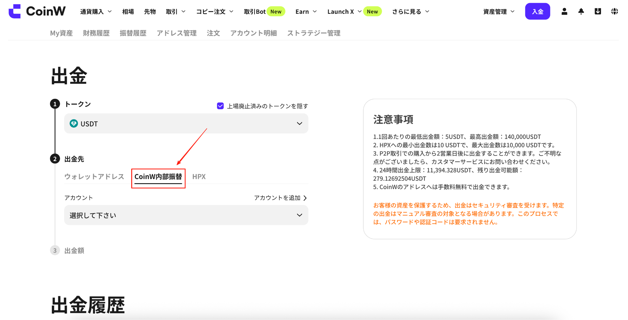Click the 入金 deposit button
This screenshot has height=320, width=628.
pos(538,11)
